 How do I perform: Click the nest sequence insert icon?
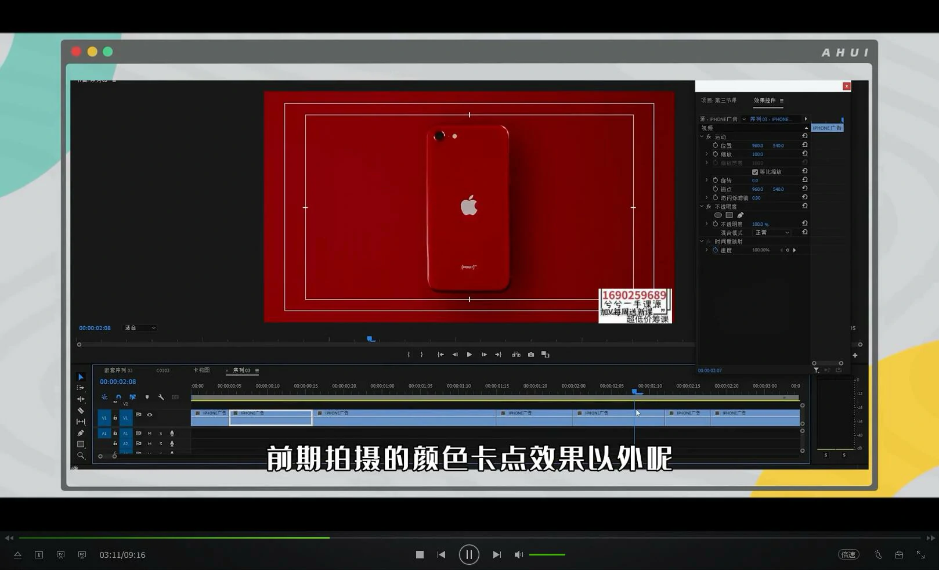point(104,397)
